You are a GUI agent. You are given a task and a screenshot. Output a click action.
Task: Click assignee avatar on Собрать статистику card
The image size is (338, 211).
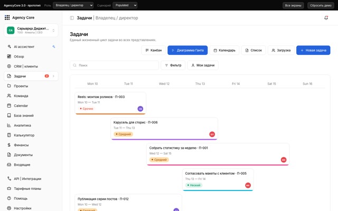point(284,160)
